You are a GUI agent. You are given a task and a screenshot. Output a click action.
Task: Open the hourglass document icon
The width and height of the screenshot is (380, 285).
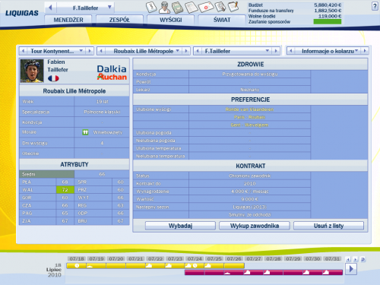(x=151, y=7)
